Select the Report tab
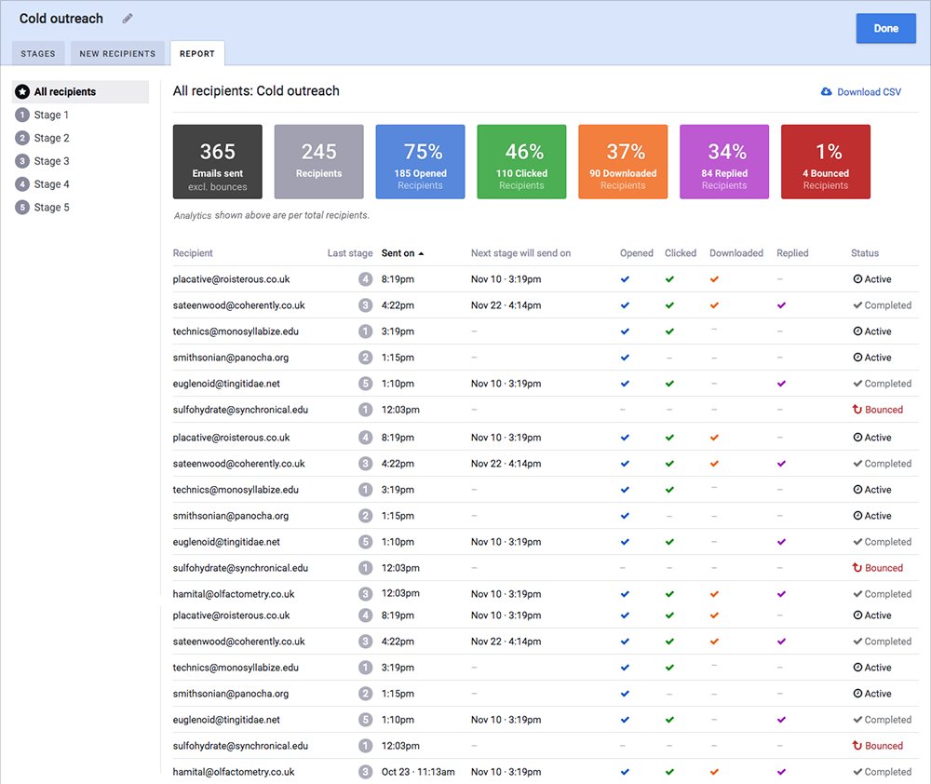 tap(197, 53)
